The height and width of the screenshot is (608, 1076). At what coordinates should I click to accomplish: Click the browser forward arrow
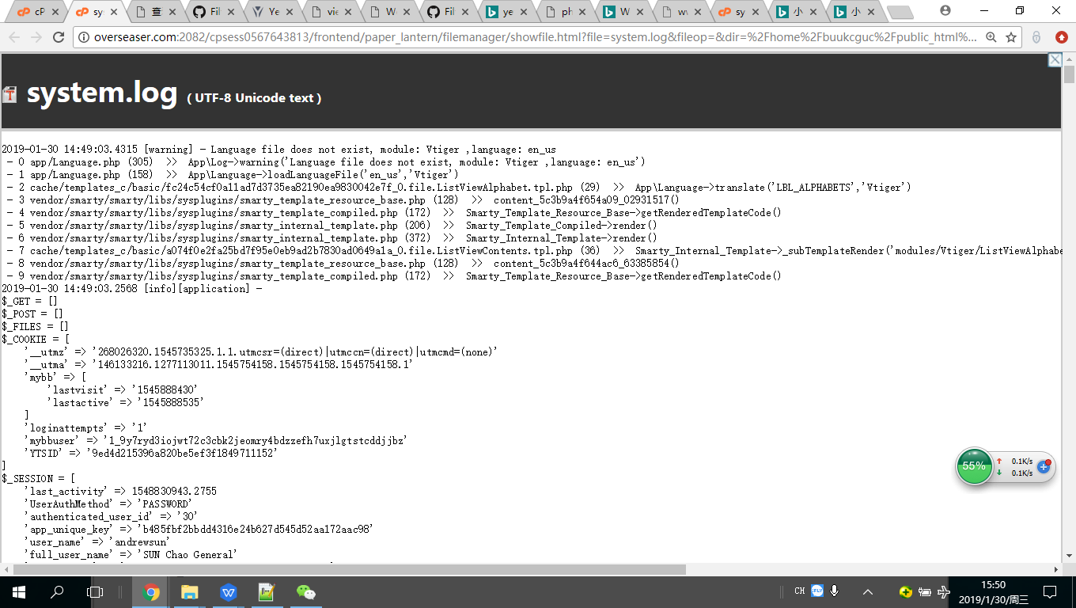pyautogui.click(x=36, y=37)
